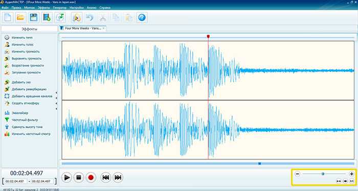Open a file with the folder icon
358x191 pixels.
click(x=20, y=17)
